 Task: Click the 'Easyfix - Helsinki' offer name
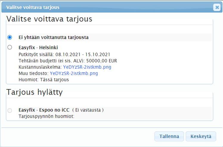point(38,48)
